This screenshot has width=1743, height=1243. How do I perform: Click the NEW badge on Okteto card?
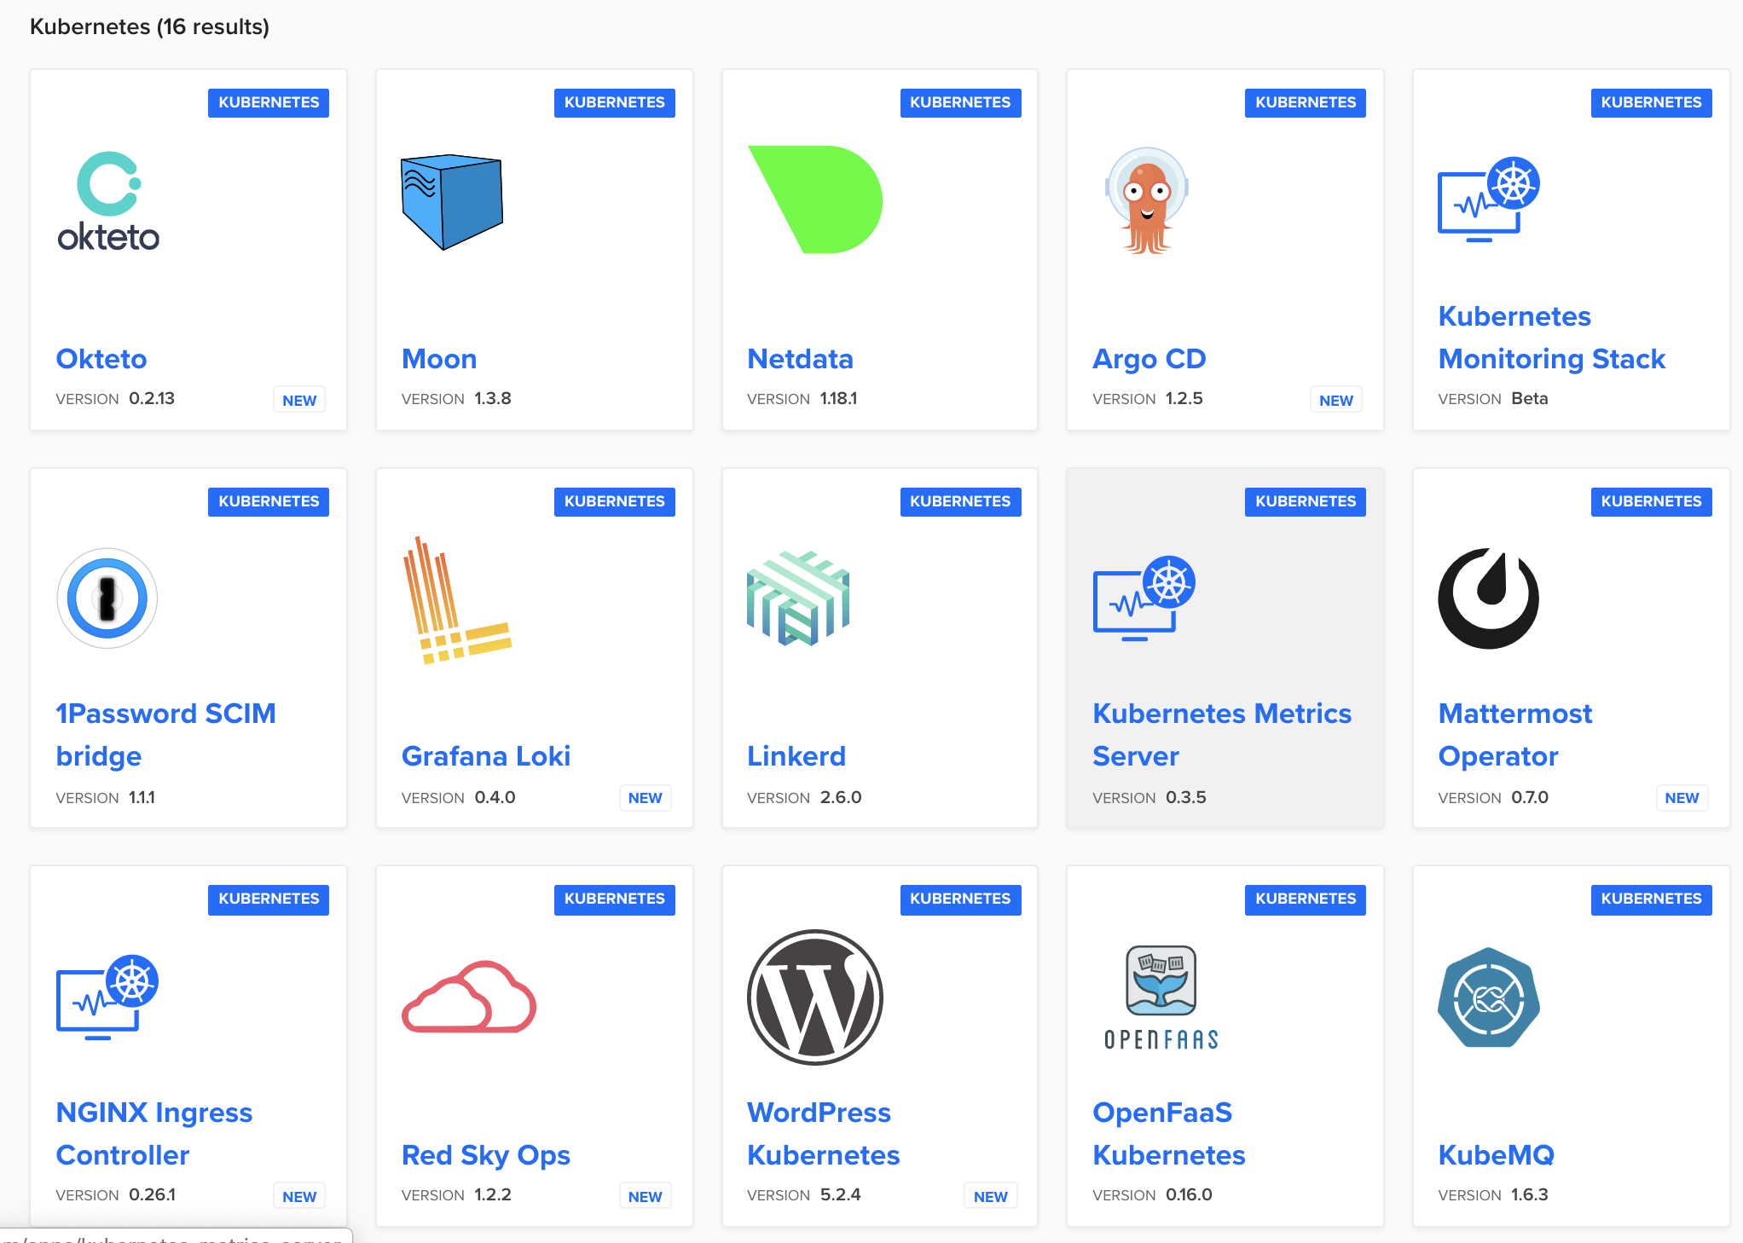click(x=299, y=400)
